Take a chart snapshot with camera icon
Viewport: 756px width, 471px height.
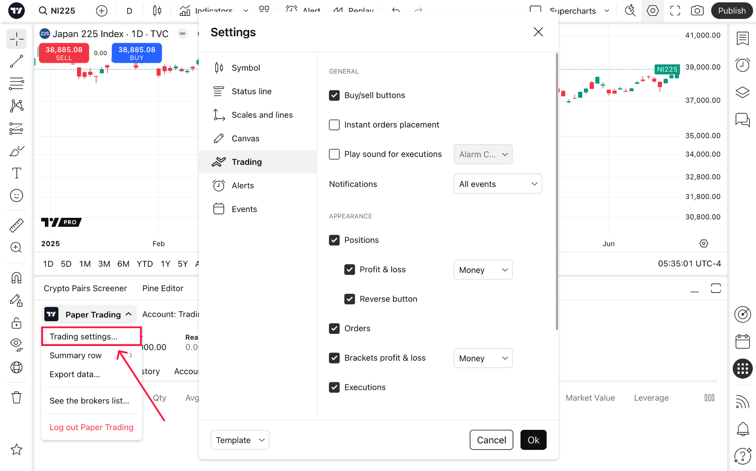point(697,11)
